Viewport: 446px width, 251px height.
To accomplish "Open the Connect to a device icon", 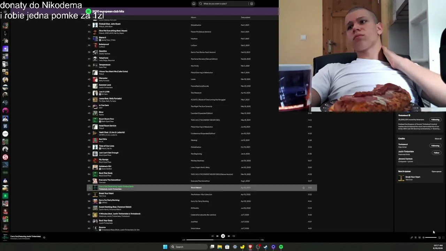I will [420, 237].
